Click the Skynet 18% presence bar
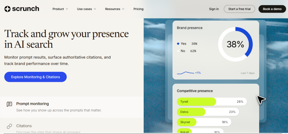The height and width of the screenshot is (134, 288). pos(204,122)
